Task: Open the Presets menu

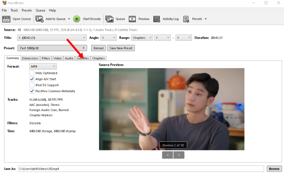Action: (27, 10)
